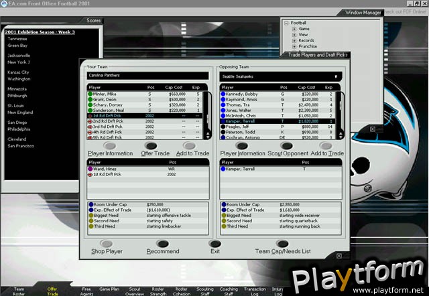429x296 pixels.
Task: Collapse the Football root node in tree
Action: (x=286, y=23)
